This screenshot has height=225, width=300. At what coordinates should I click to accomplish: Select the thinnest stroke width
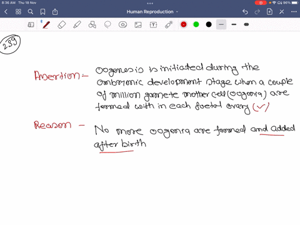tap(221, 24)
